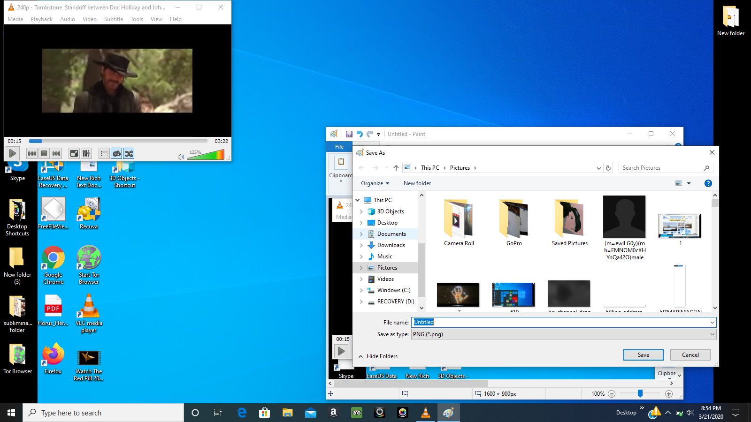
Task: Click Save button in dialog
Action: pos(644,355)
